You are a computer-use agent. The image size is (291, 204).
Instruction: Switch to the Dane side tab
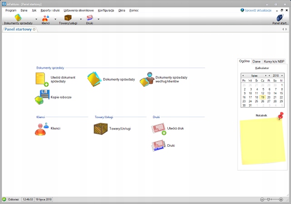[x=257, y=62]
